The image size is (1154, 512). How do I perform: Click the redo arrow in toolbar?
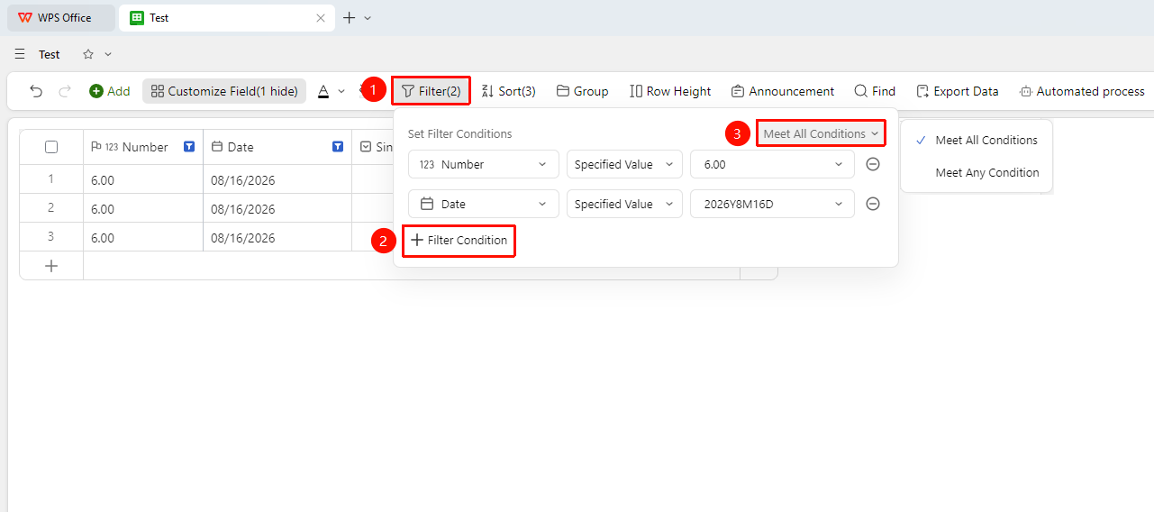click(65, 91)
